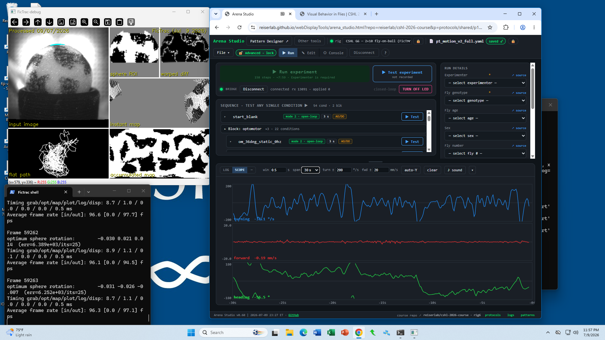
Task: Open Windows Start menu
Action: pos(191,332)
